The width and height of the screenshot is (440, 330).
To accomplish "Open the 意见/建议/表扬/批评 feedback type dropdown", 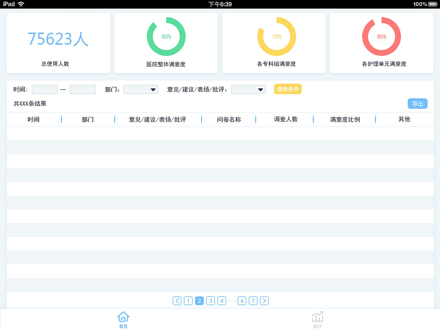I will click(x=248, y=89).
